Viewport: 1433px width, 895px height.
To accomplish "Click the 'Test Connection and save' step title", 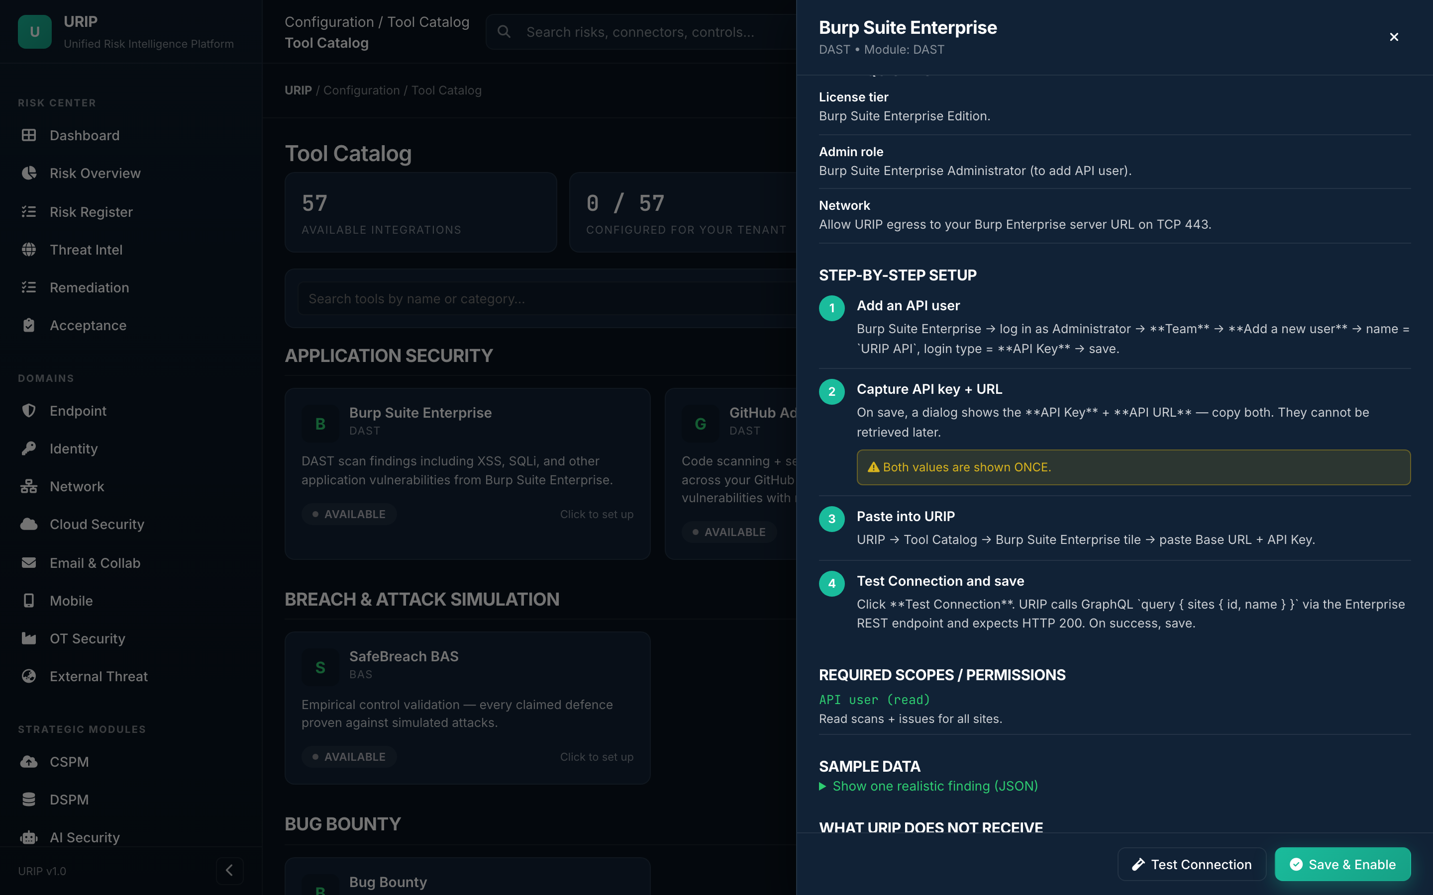I will pos(940,581).
